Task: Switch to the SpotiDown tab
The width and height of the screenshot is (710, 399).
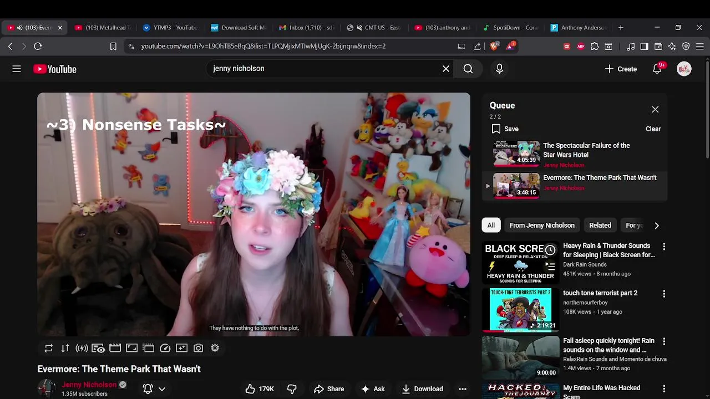Action: coord(510,28)
